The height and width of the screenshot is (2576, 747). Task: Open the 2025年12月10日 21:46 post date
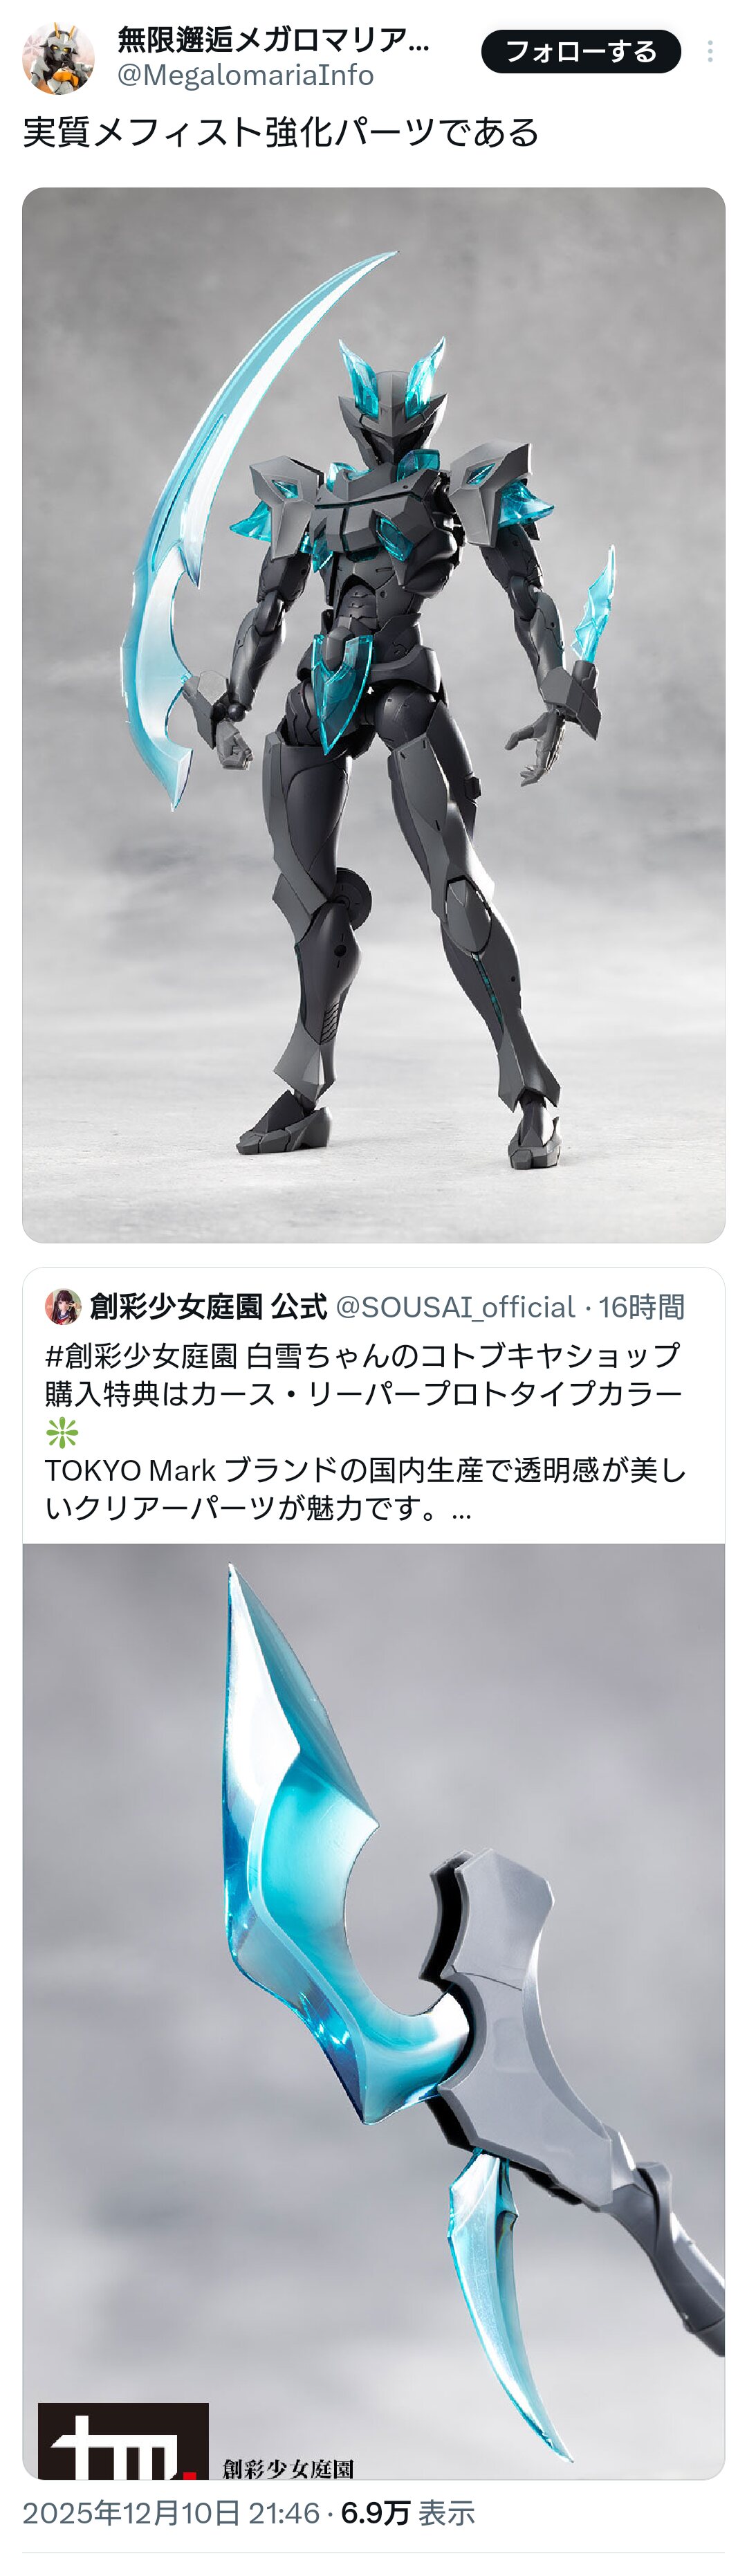(x=171, y=2513)
